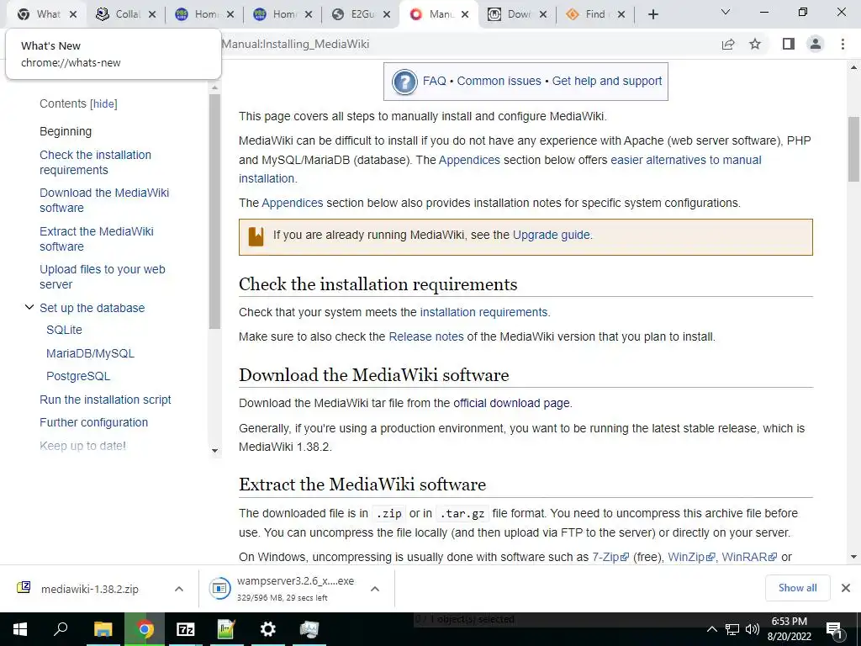Click contents sidebar scroll down arrow
Screen dimensions: 861x646
(214, 451)
